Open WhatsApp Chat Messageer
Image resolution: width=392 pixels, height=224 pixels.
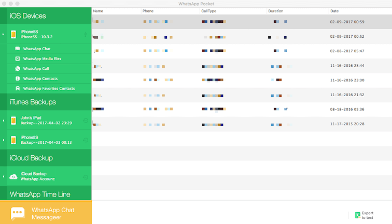(46, 213)
